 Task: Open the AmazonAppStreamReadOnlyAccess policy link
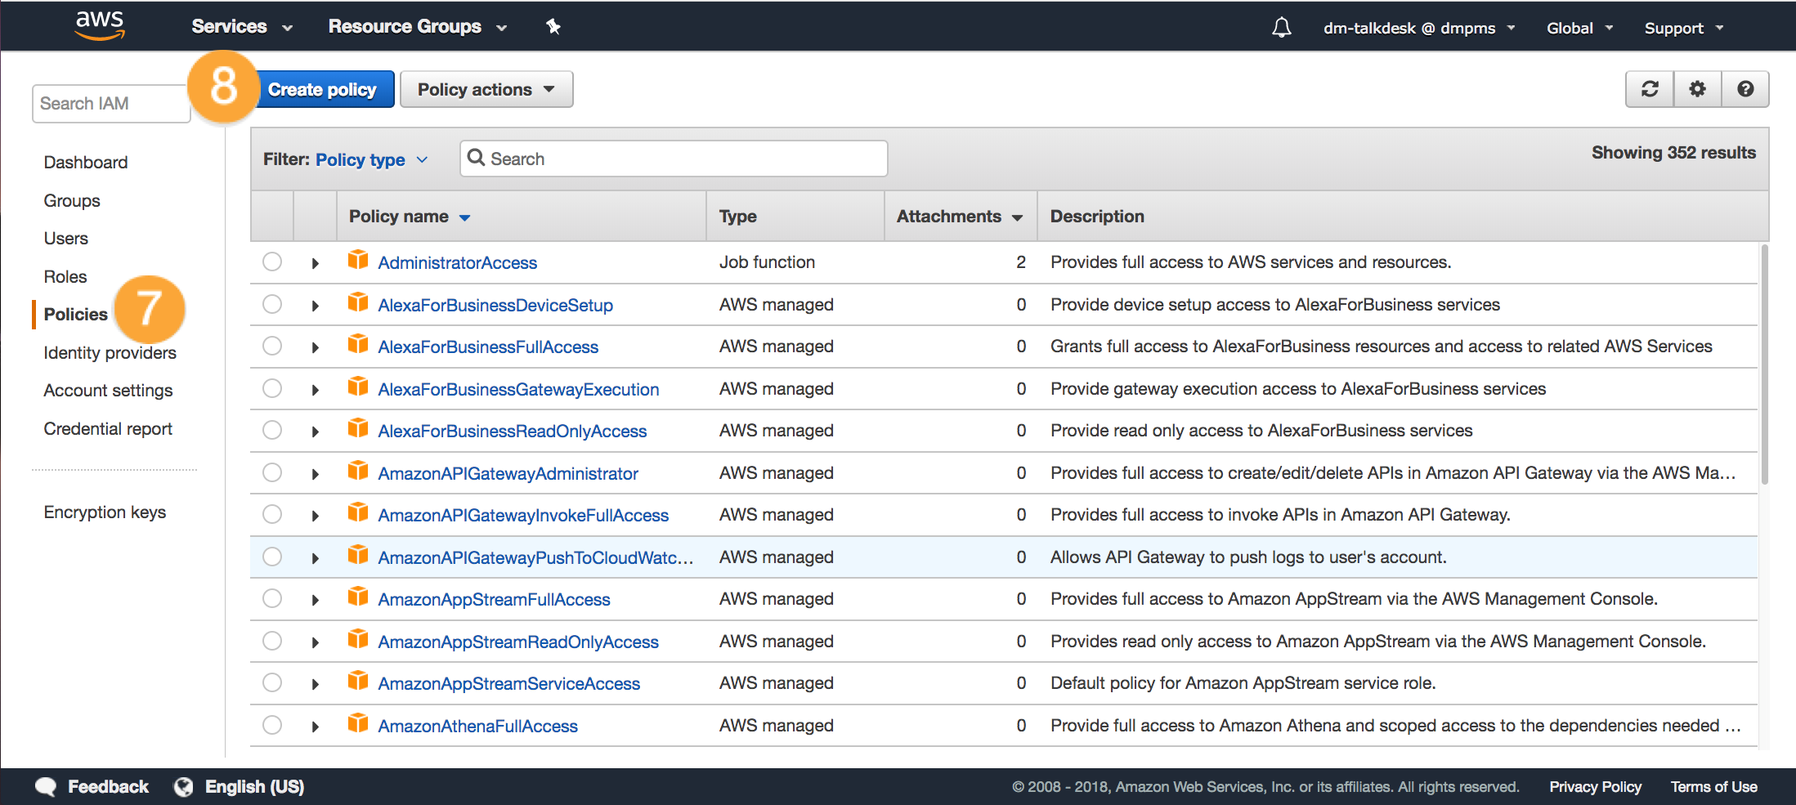coord(518,642)
